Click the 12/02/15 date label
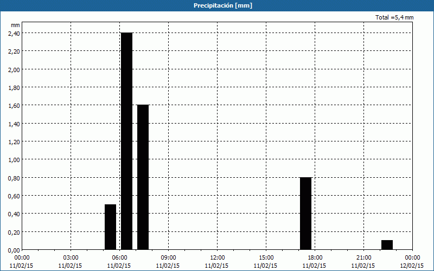 pos(412,266)
